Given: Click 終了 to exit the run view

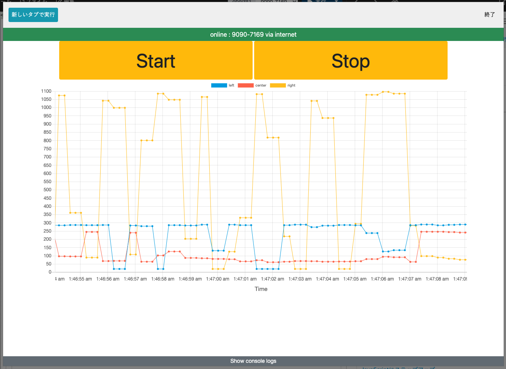Looking at the screenshot, I should 489,15.
